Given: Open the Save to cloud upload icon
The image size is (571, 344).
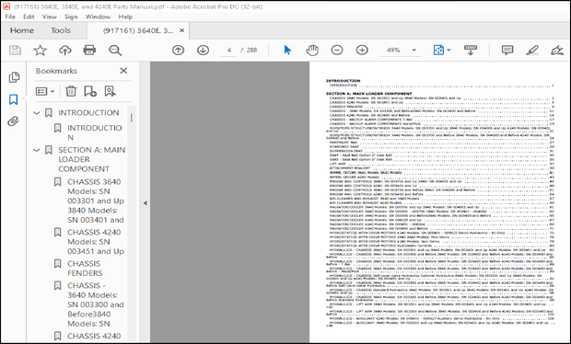Looking at the screenshot, I should 64,50.
